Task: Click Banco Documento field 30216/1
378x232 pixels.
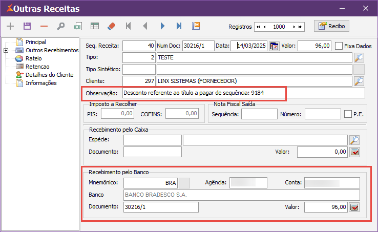Action: [161, 207]
